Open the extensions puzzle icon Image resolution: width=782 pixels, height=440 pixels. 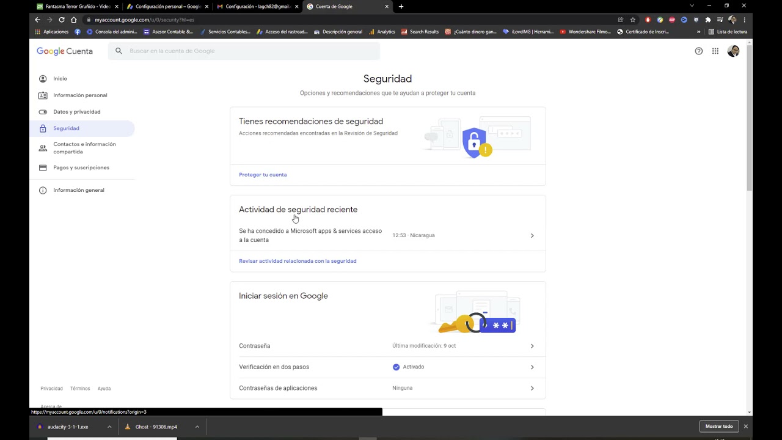pos(708,20)
